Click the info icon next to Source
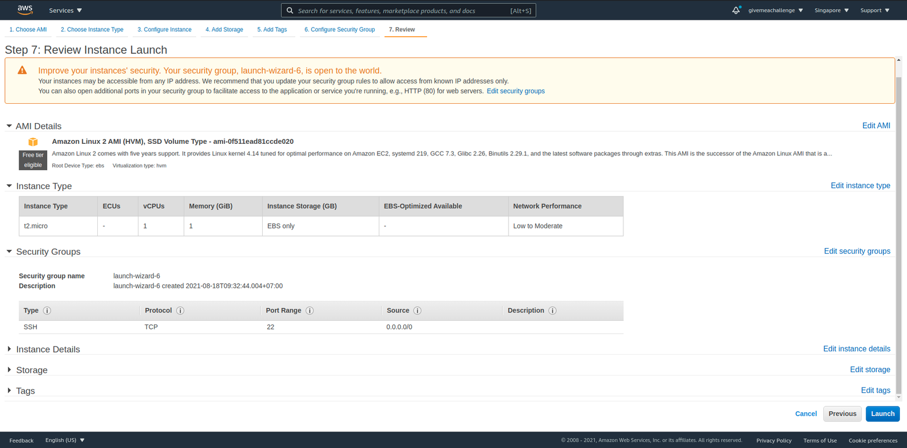Viewport: 907px width, 448px height. pyautogui.click(x=418, y=311)
